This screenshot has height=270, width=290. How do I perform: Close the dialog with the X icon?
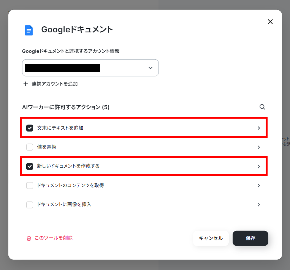click(270, 22)
